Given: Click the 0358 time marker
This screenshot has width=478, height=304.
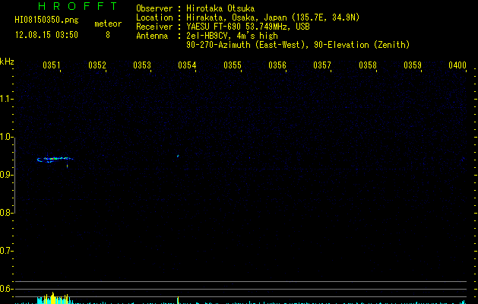Looking at the screenshot, I should coord(368,65).
